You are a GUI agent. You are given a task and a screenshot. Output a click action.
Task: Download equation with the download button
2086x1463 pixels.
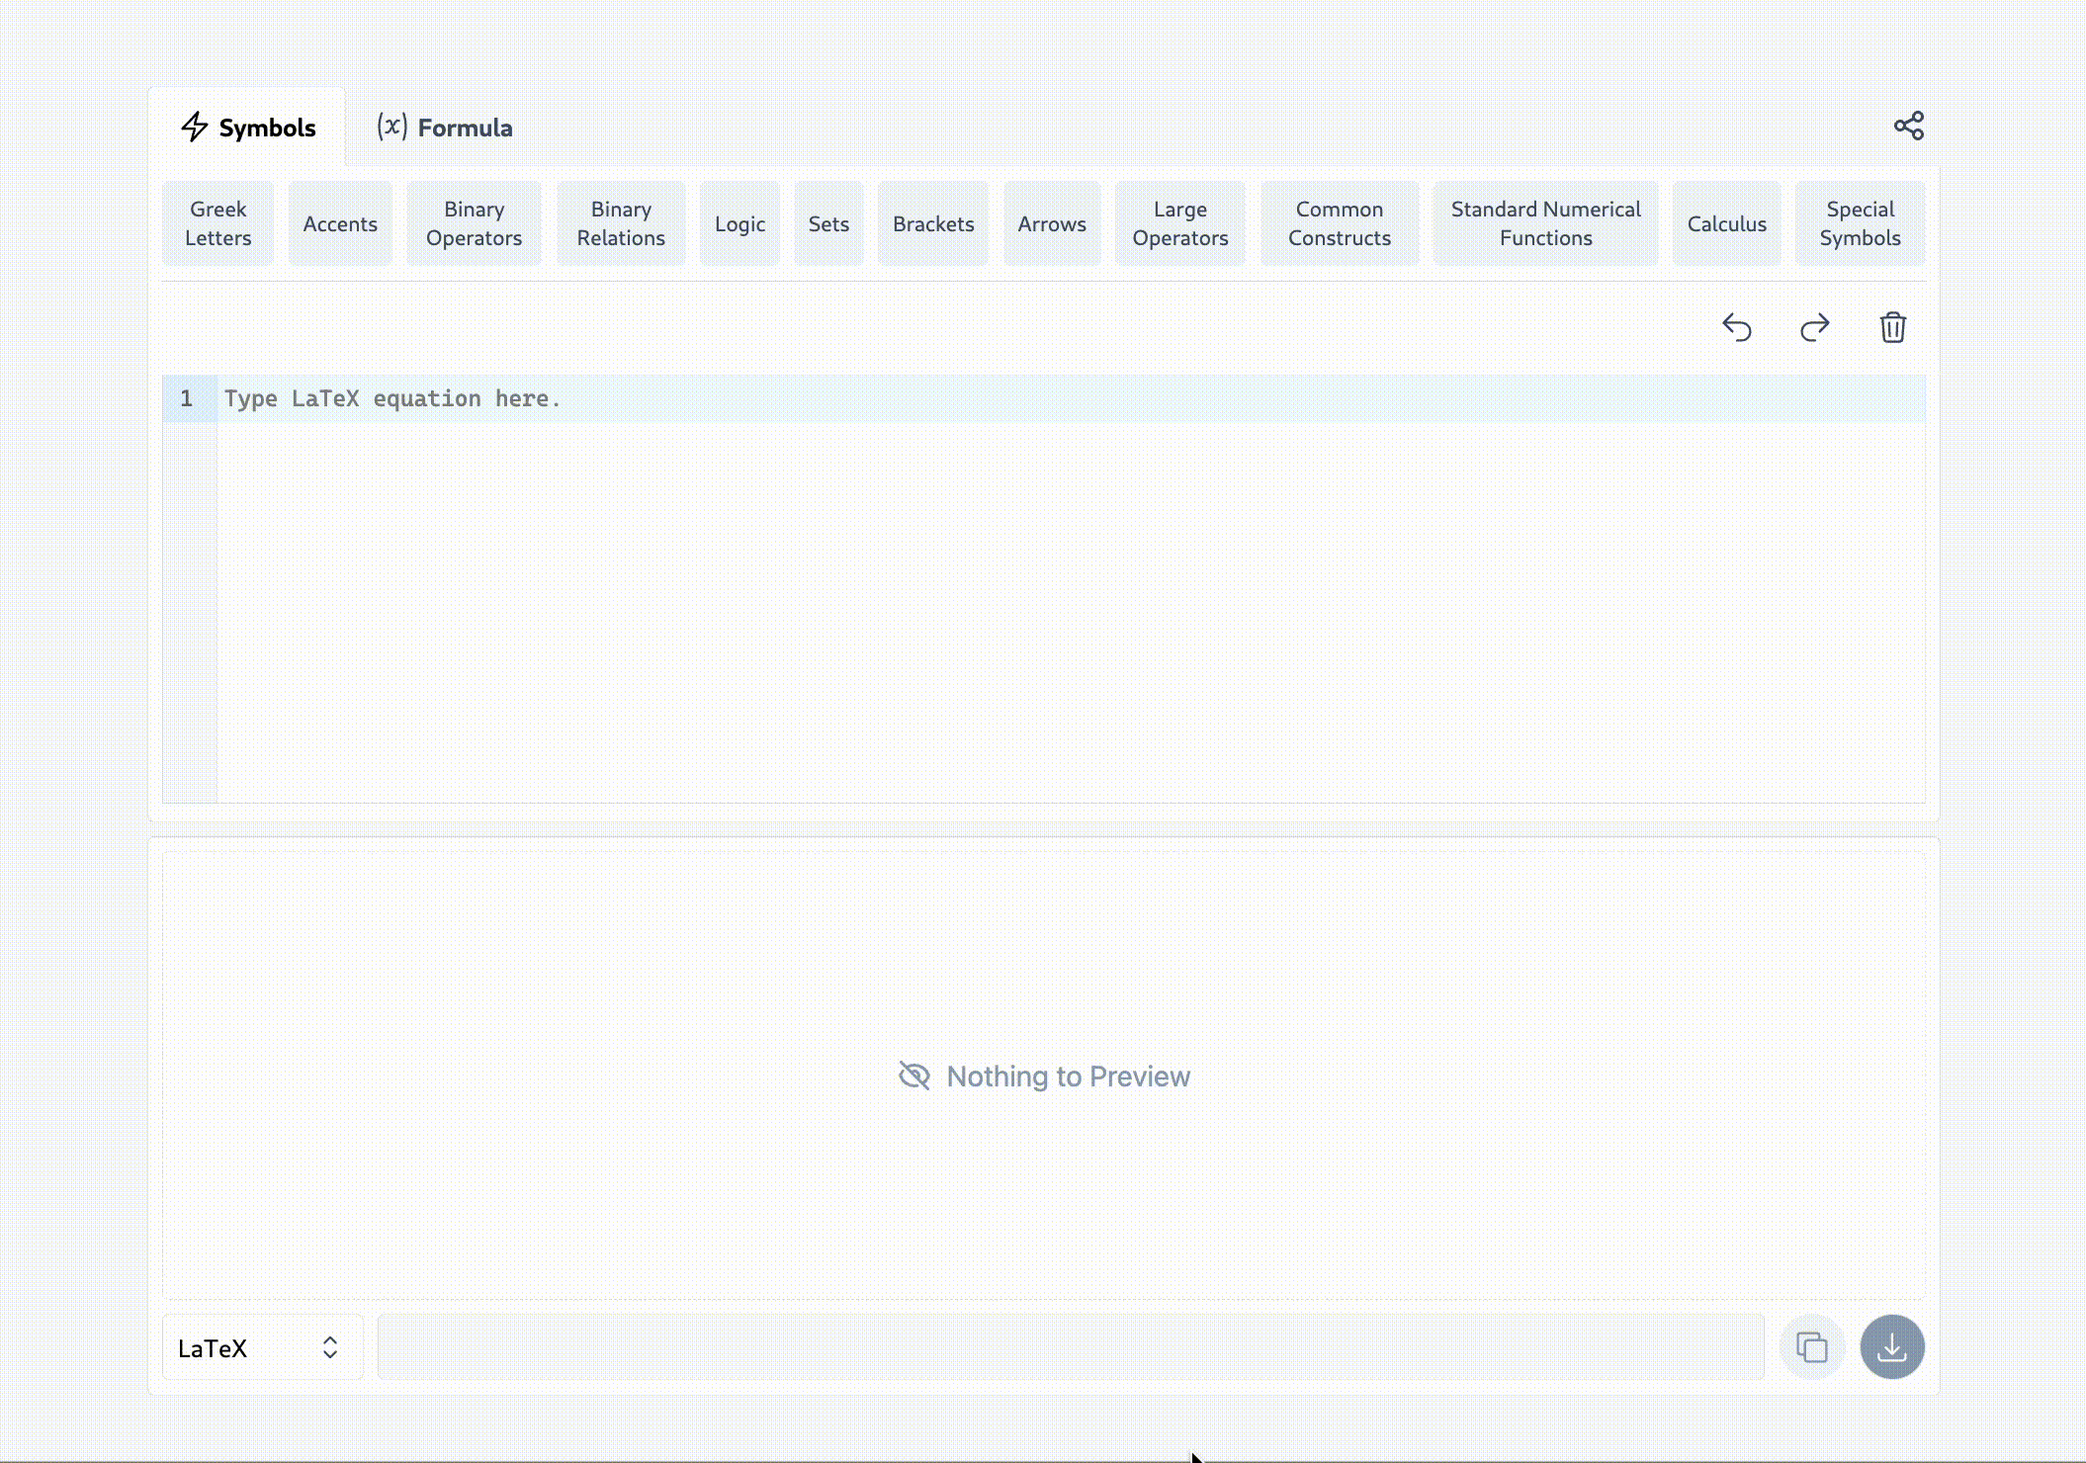click(1891, 1346)
